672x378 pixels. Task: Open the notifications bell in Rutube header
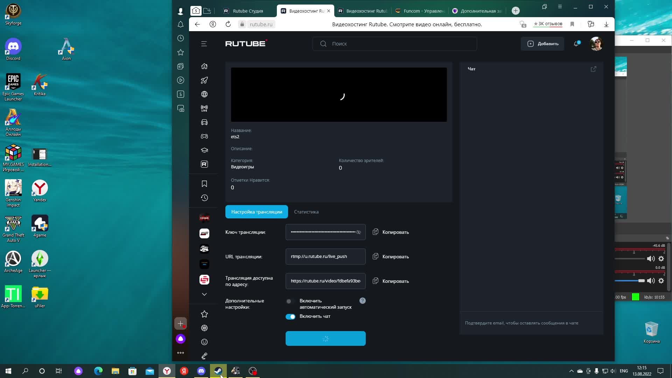click(576, 44)
